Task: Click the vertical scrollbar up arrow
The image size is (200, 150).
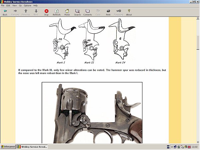Action: tap(198, 18)
